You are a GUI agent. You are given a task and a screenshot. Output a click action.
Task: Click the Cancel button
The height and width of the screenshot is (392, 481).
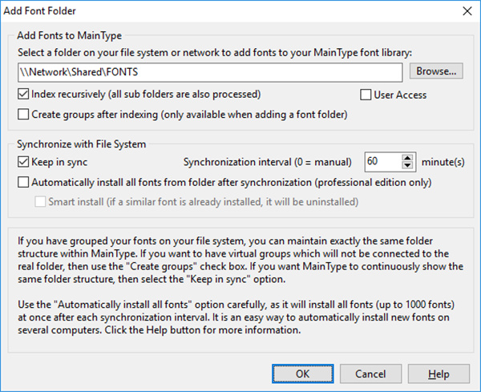click(x=371, y=374)
